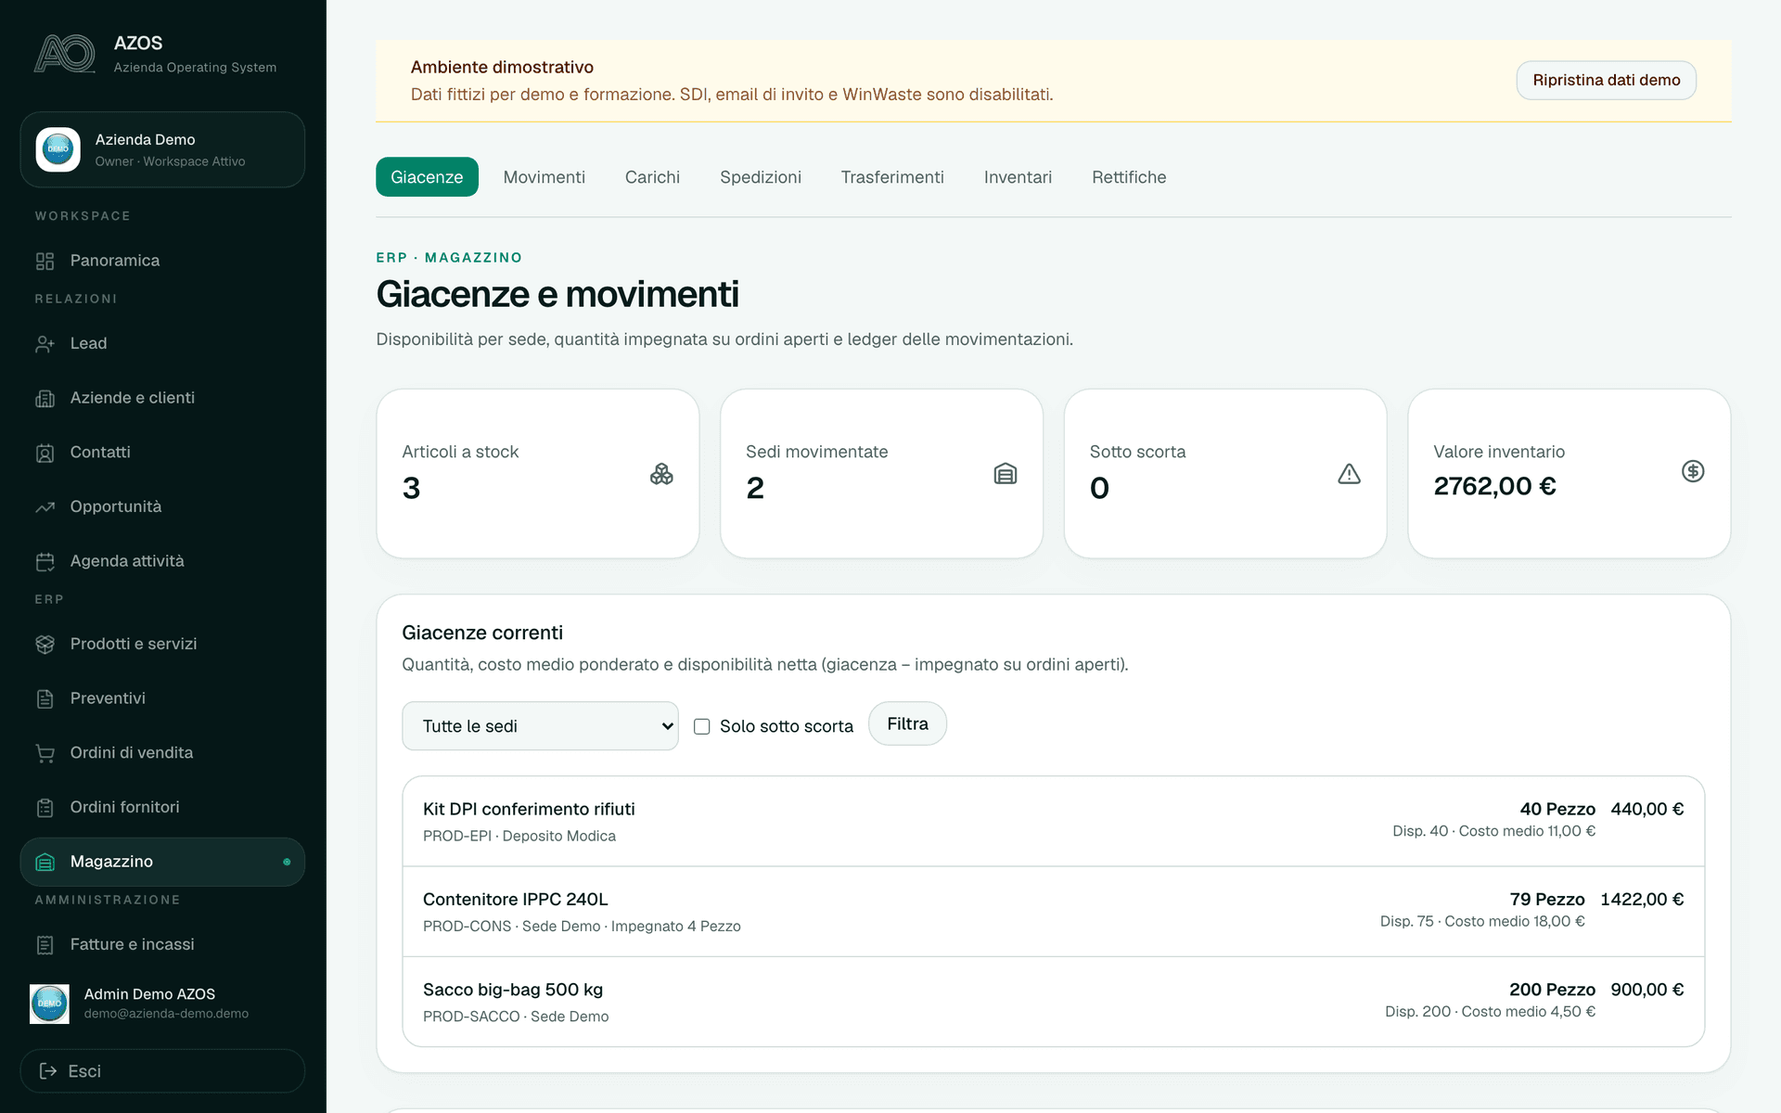
Task: Click the Contatti icon in sidebar
Action: coord(45,453)
